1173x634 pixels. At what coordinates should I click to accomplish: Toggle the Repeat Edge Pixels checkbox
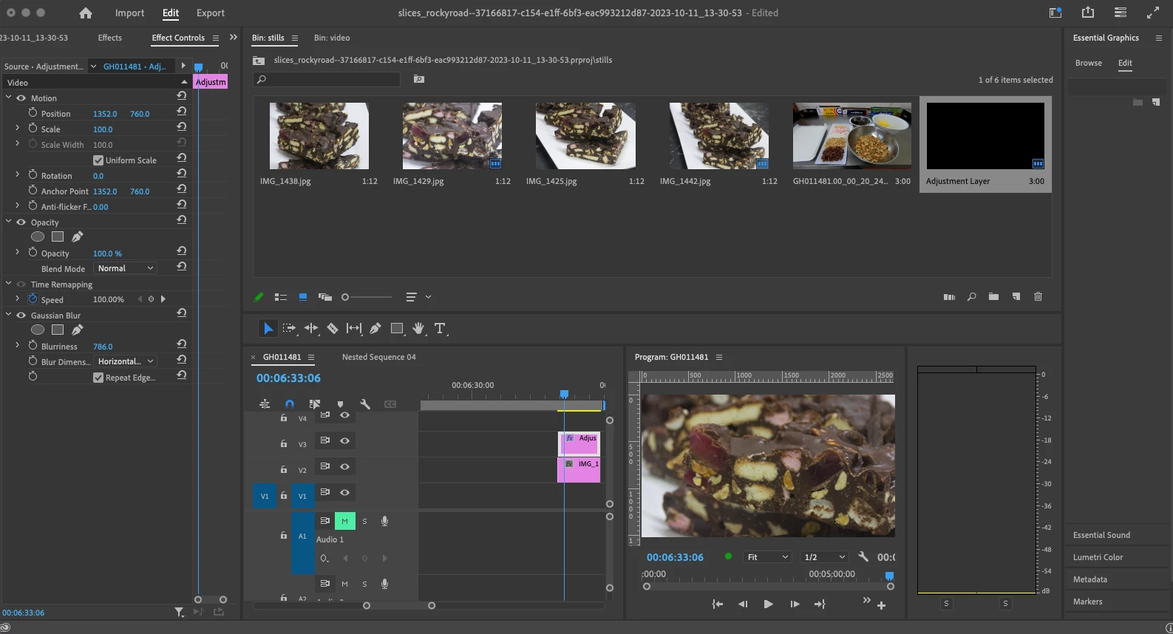pos(98,378)
